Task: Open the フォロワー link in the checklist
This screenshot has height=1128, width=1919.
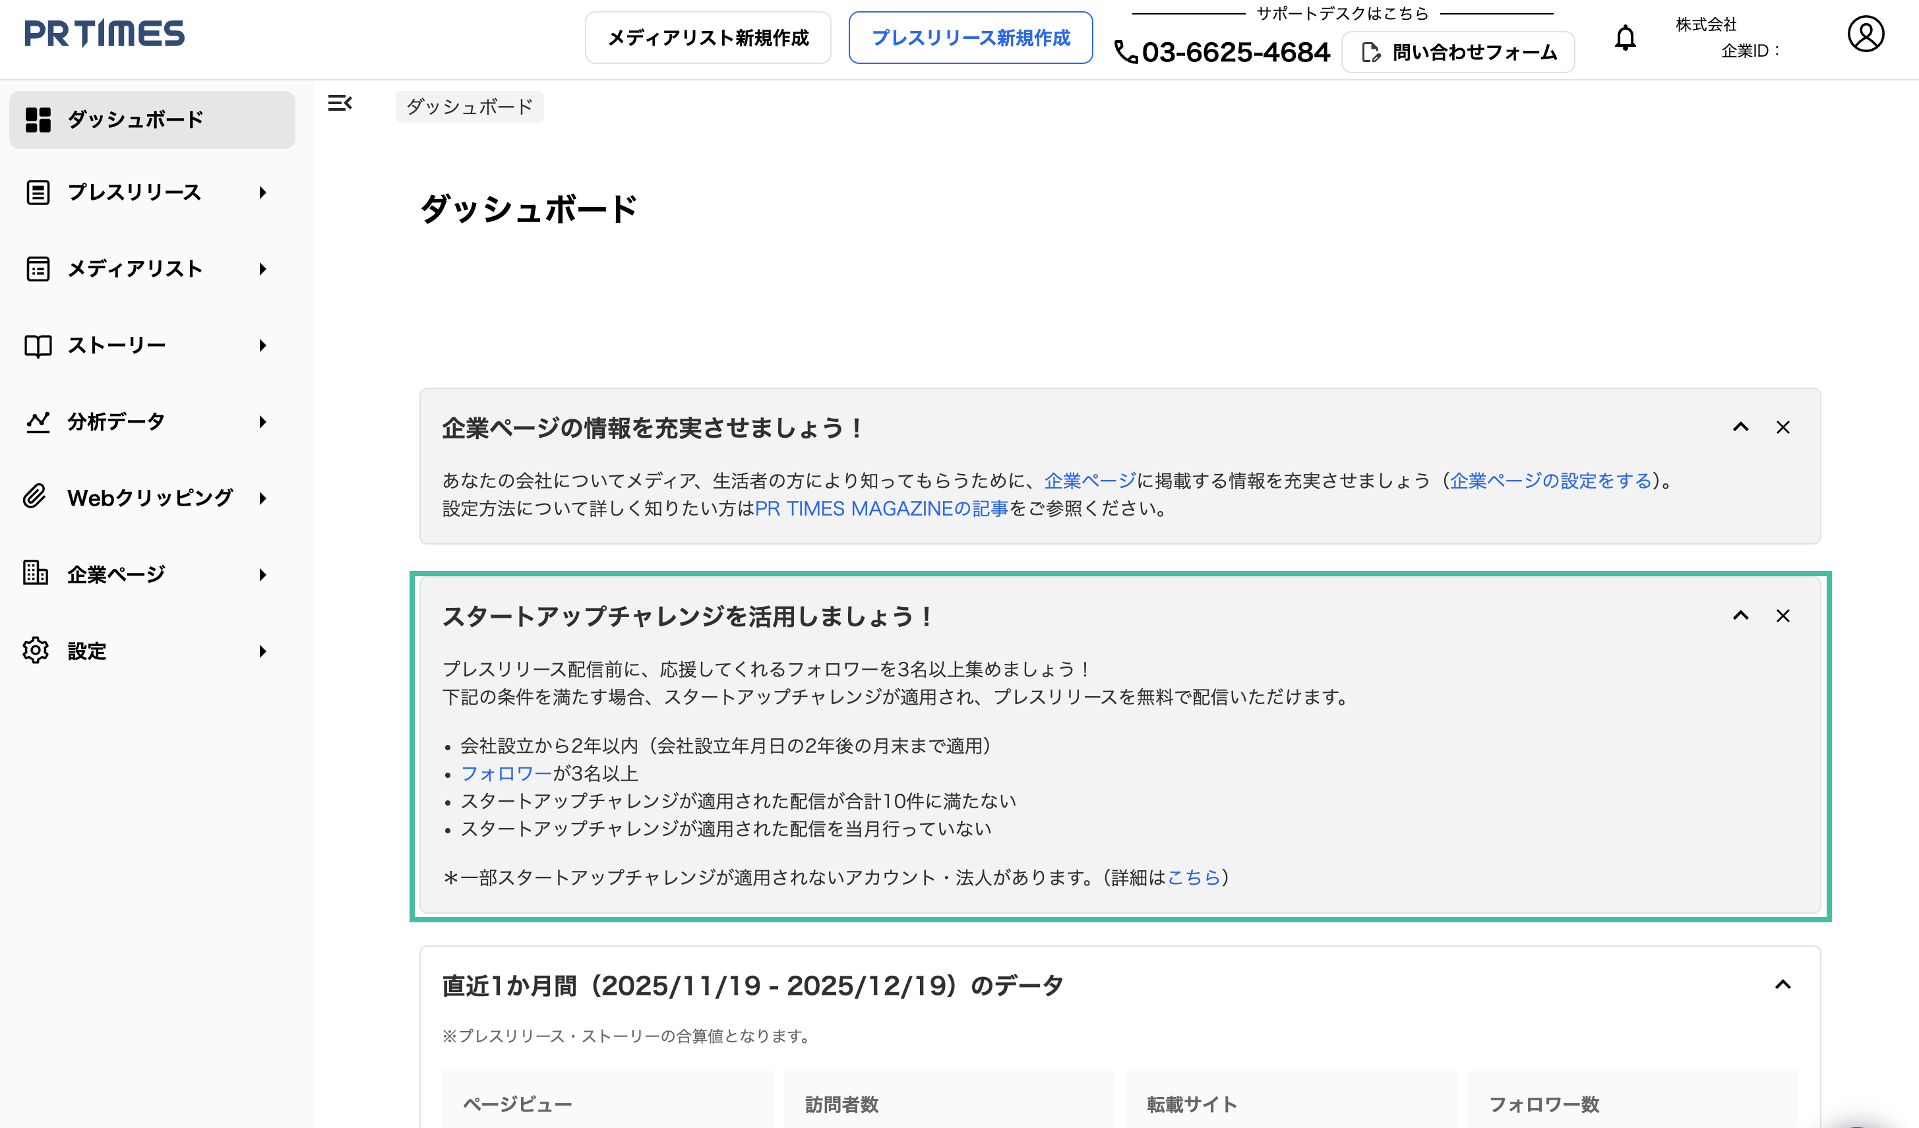Action: click(x=505, y=773)
